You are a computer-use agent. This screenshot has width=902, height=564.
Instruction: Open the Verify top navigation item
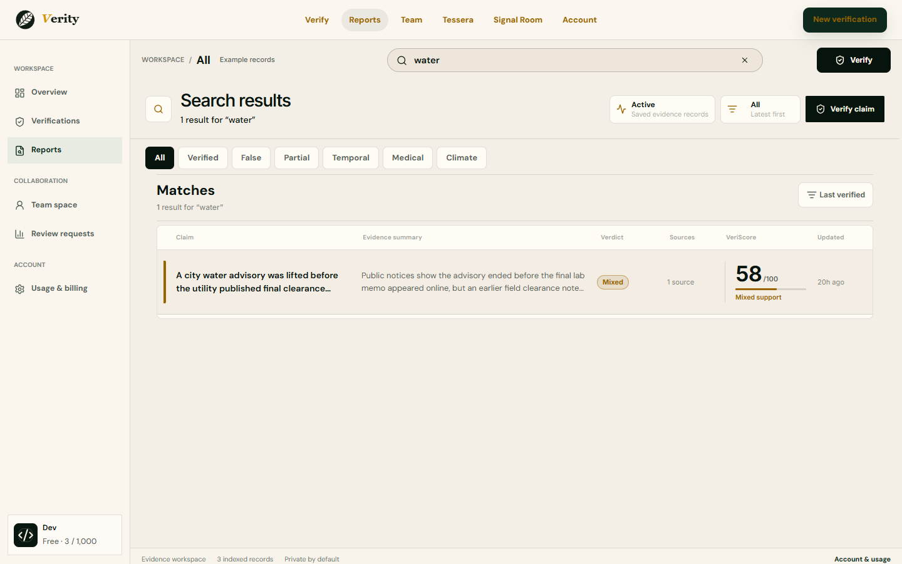tap(317, 20)
